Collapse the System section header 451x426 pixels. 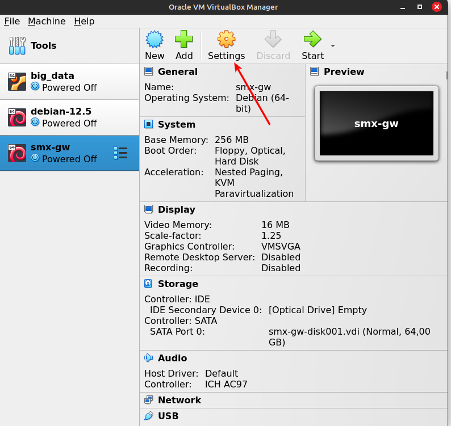click(x=176, y=124)
